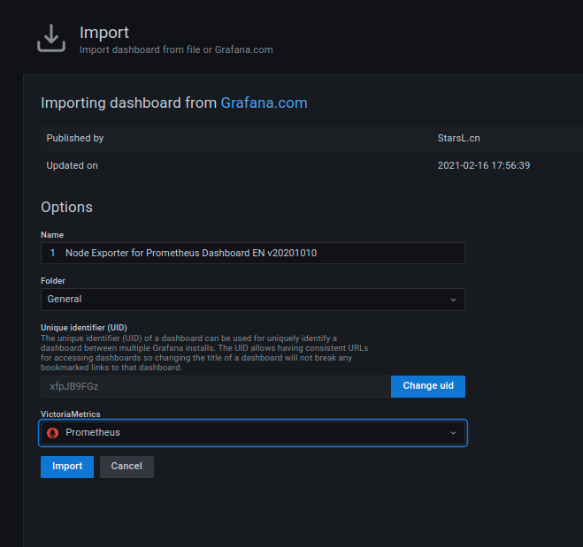Click the dashboard Name input field
This screenshot has width=583, height=547.
coord(252,253)
